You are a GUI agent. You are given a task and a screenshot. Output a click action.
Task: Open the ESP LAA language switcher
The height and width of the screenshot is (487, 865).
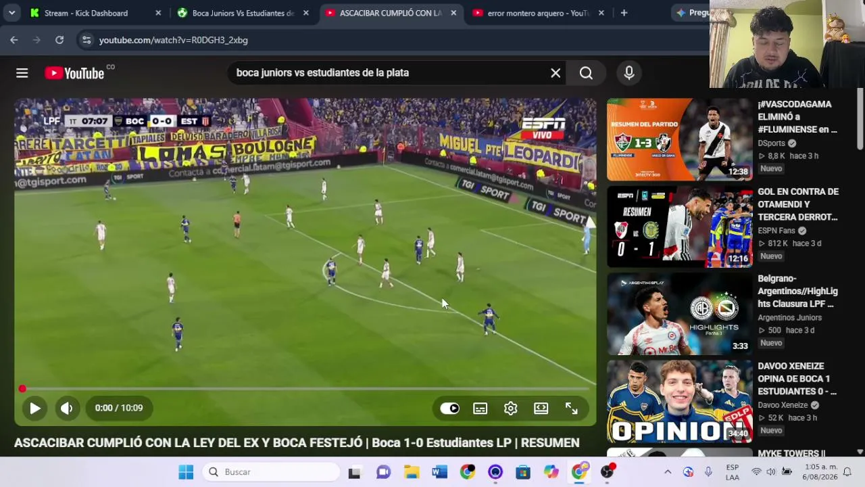point(733,472)
